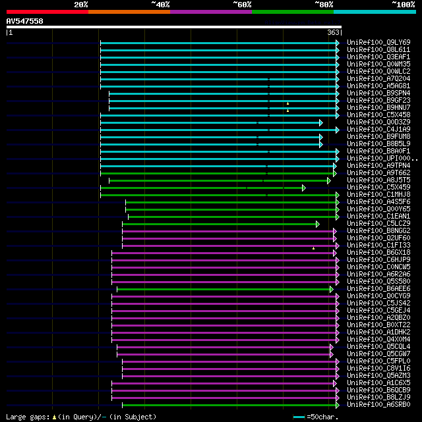This screenshot has height=422, width=422.
Task: Click the UniRef100_B9FUM8 label
Action: click(378, 137)
